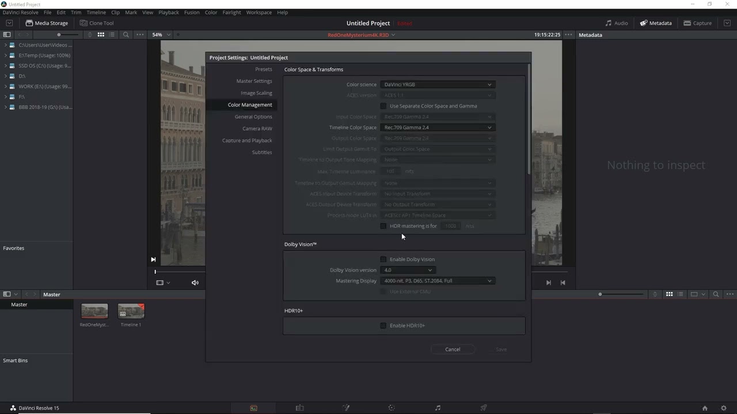Open the Workspace menu
The width and height of the screenshot is (737, 414).
259,12
